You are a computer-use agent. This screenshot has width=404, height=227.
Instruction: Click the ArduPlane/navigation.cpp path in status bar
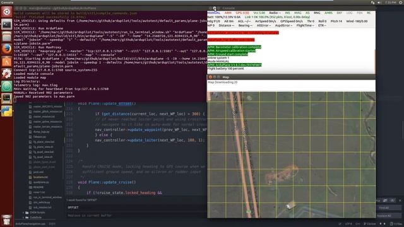30,224
